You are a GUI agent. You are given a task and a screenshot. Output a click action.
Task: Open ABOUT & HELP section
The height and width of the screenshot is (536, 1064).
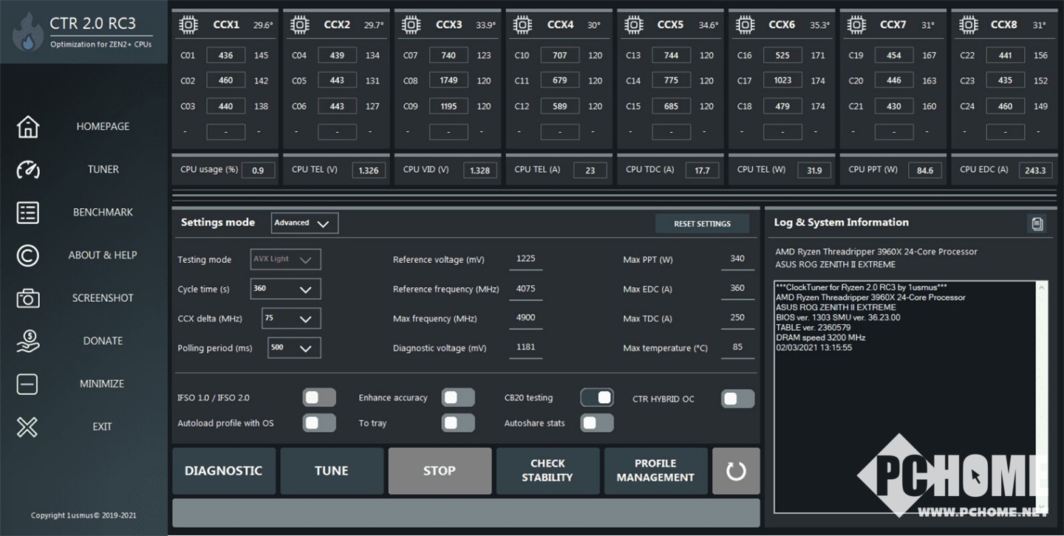pos(103,255)
